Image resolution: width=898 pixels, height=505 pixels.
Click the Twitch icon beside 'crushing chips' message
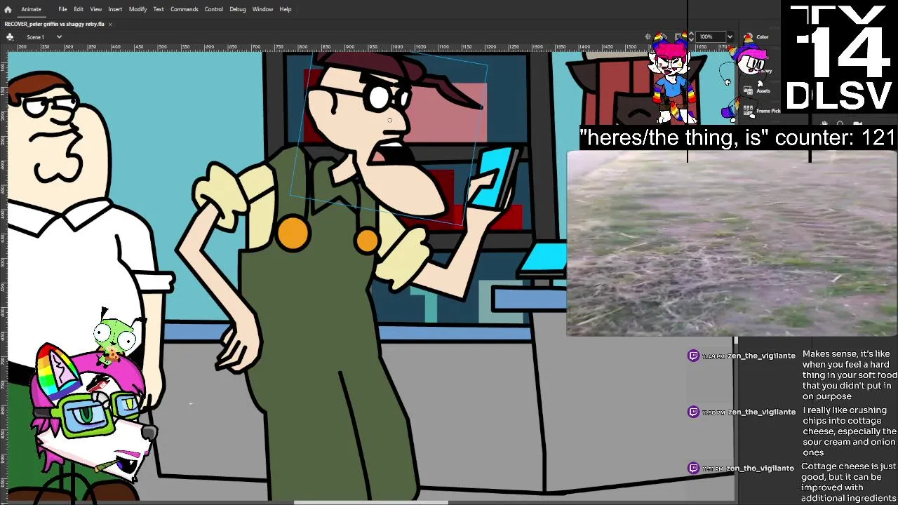click(x=693, y=412)
